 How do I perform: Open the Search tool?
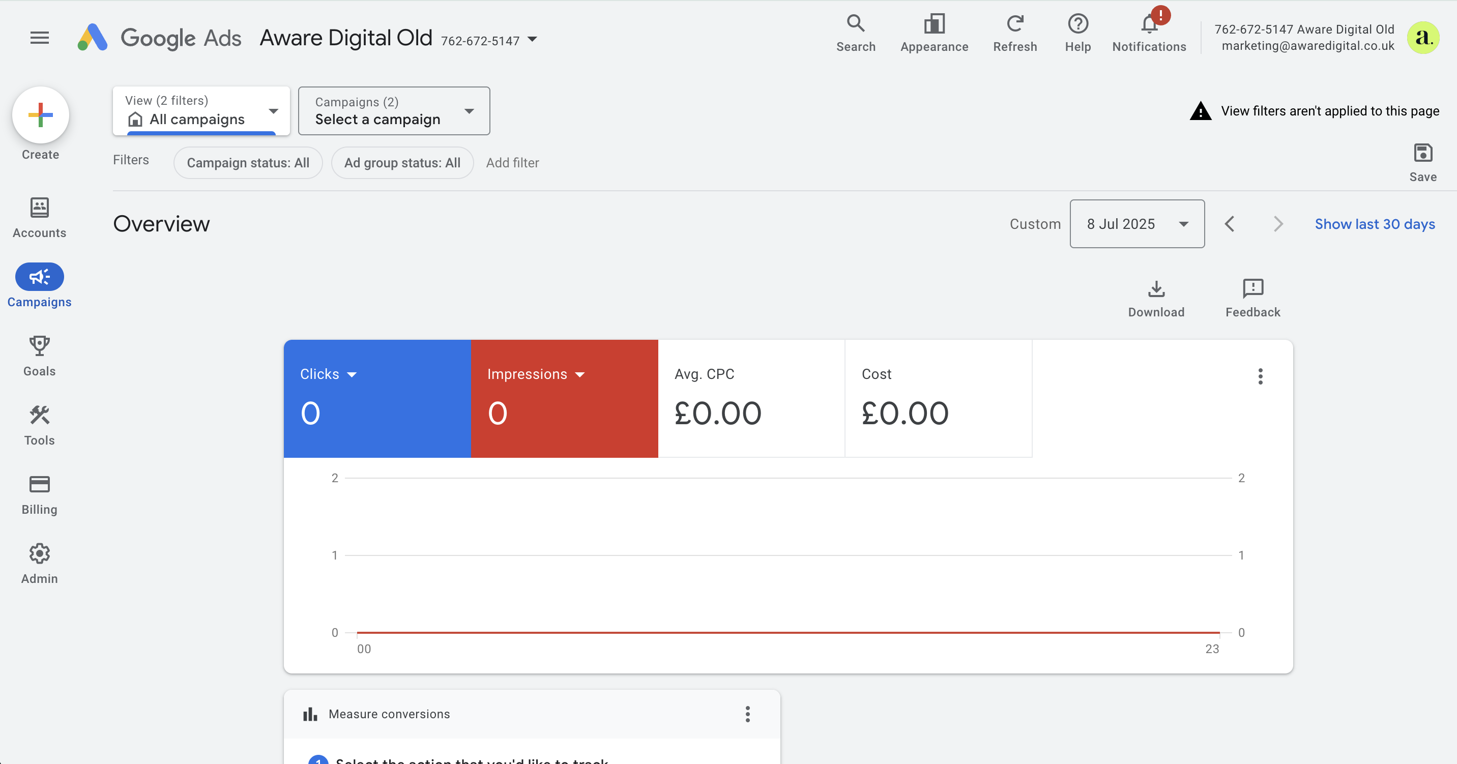point(856,34)
